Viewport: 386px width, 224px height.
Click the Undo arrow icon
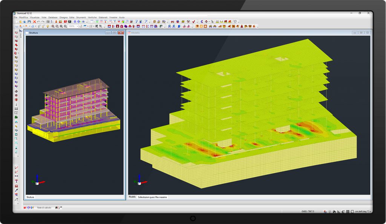click(38, 22)
